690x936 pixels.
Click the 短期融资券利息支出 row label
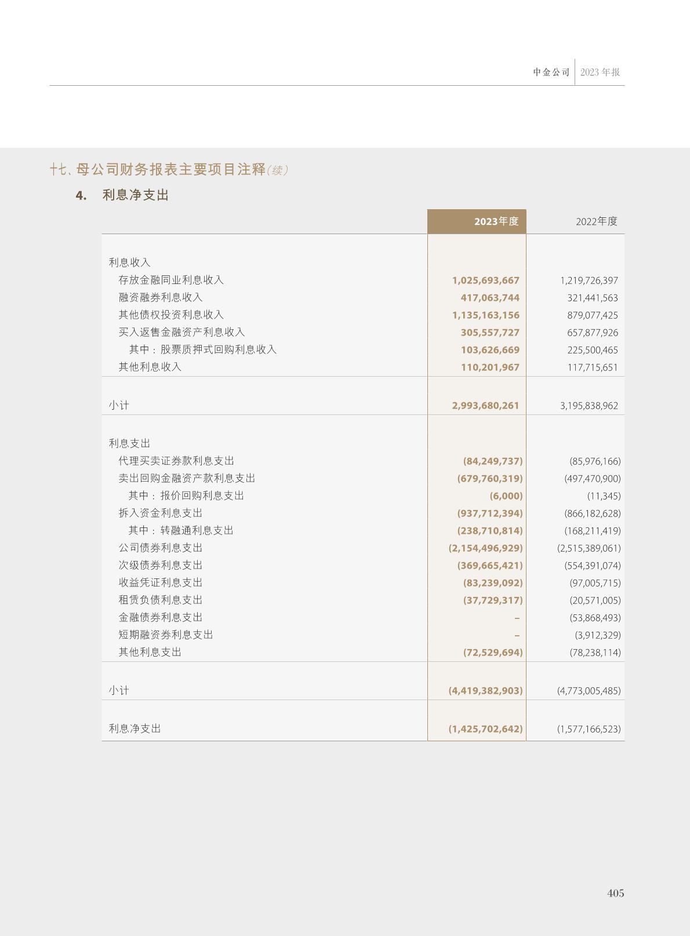[166, 635]
